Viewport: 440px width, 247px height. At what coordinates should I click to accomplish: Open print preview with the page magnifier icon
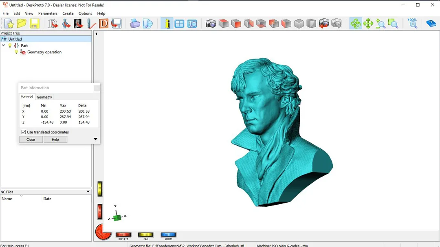pyautogui.click(x=147, y=24)
